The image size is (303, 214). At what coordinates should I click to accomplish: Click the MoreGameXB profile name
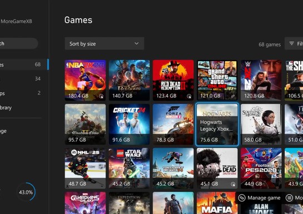pos(17,21)
